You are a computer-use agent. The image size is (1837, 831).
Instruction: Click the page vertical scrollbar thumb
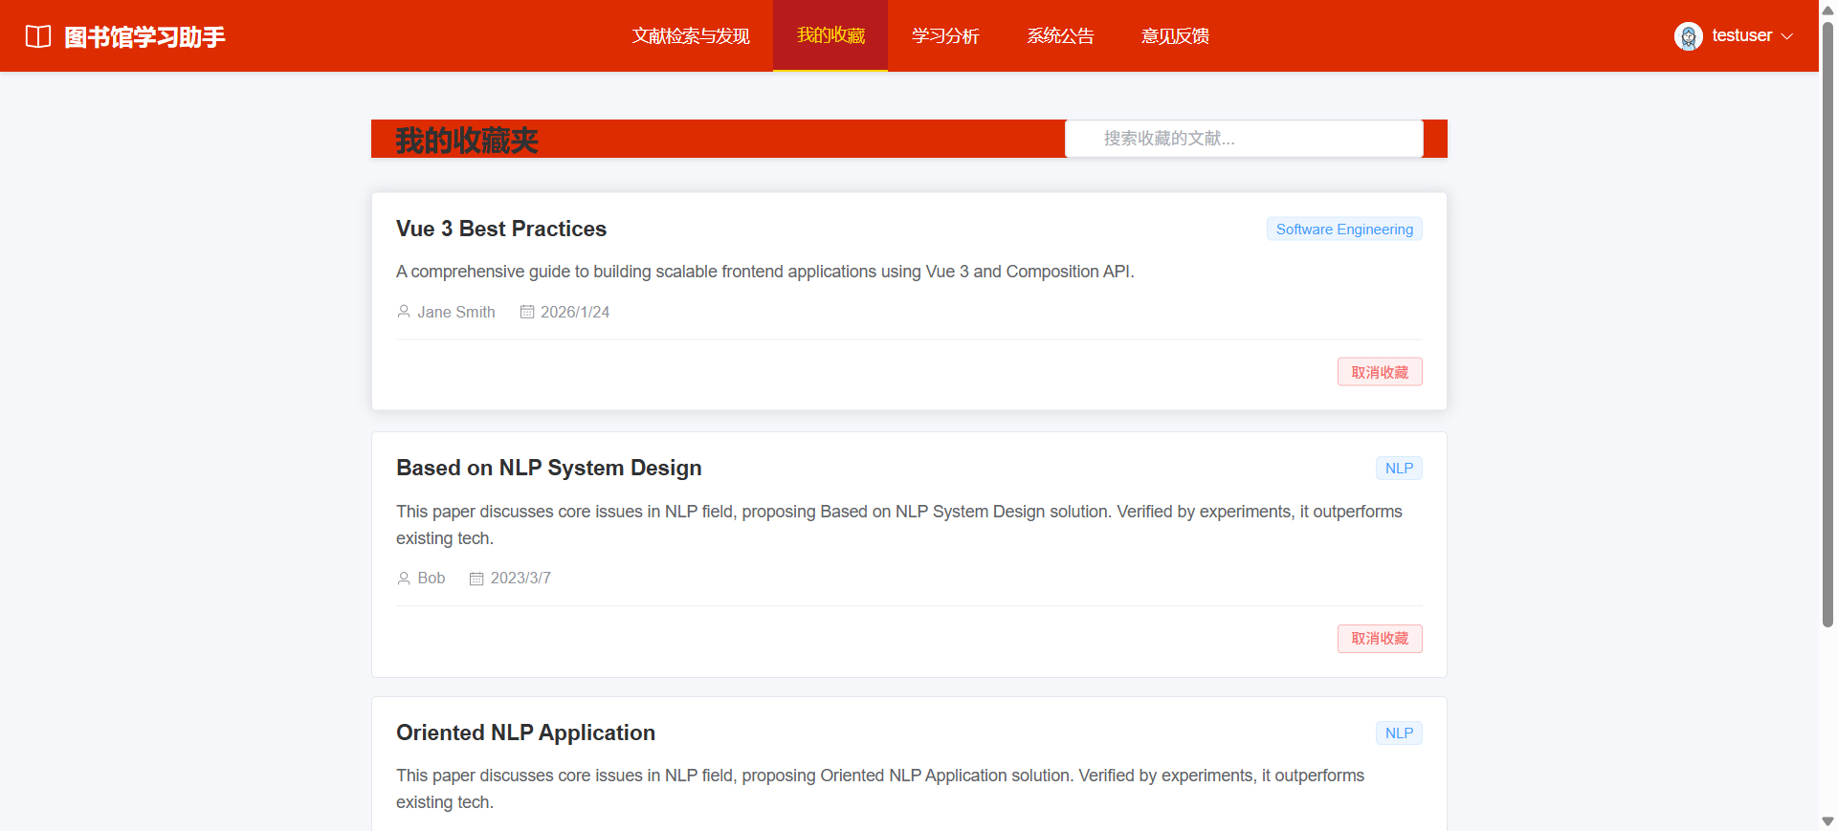[x=1827, y=325]
